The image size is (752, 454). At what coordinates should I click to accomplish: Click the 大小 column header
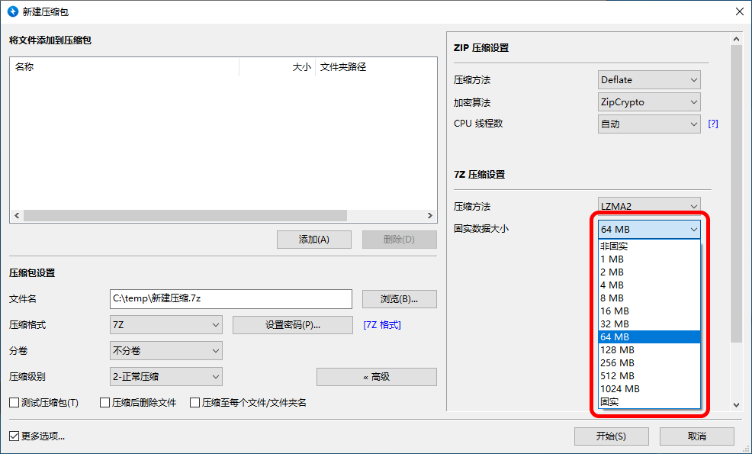[x=277, y=66]
